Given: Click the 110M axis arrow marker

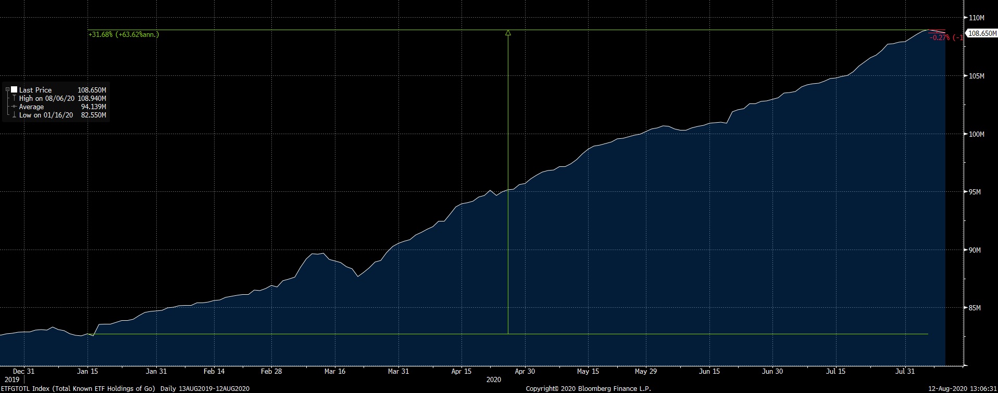Looking at the screenshot, I should [965, 18].
